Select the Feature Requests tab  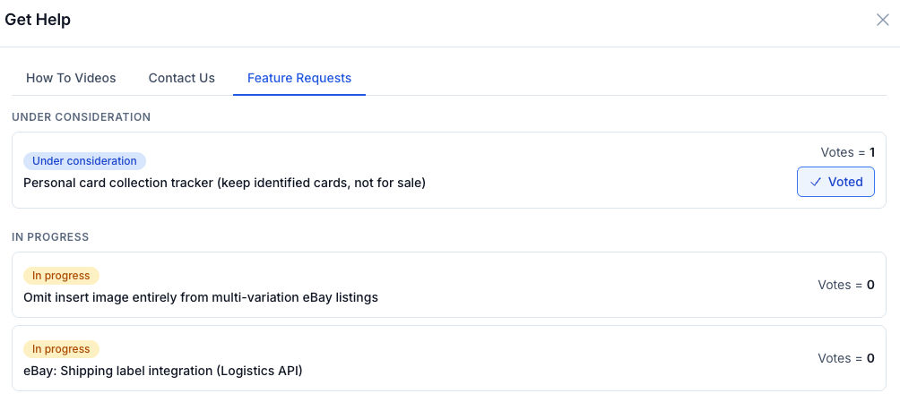[299, 78]
